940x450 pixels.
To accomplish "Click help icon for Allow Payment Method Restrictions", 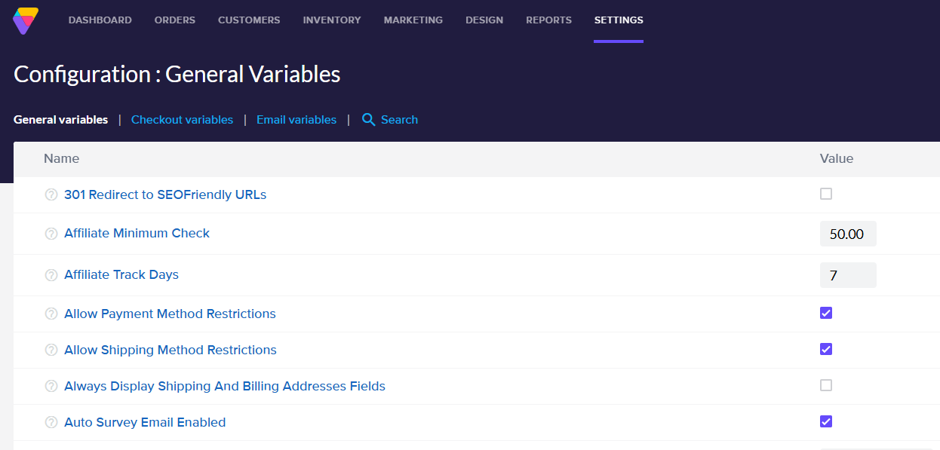I will coord(51,314).
